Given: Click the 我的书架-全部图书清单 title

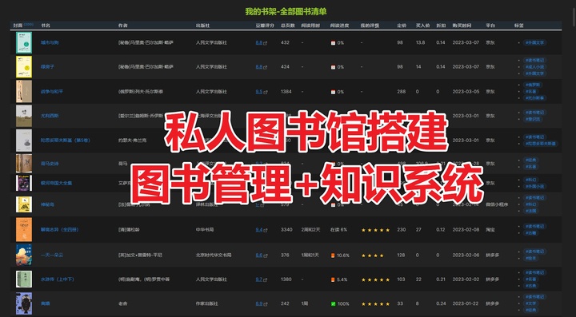Looking at the screenshot, I should tap(286, 12).
